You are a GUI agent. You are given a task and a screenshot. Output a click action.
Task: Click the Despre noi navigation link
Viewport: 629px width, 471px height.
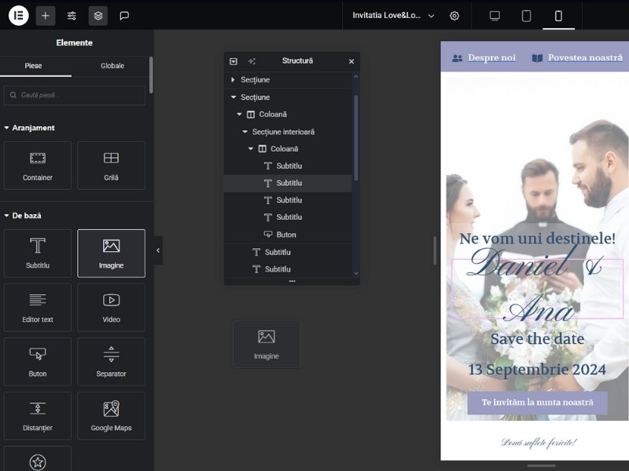click(484, 58)
